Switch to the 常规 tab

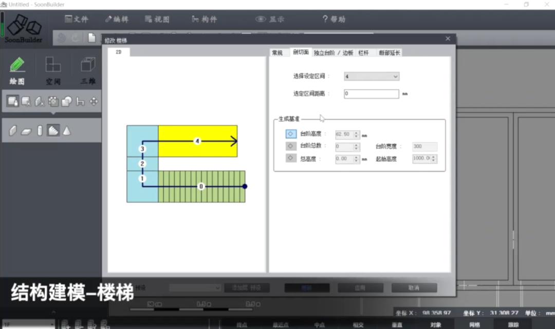(277, 52)
